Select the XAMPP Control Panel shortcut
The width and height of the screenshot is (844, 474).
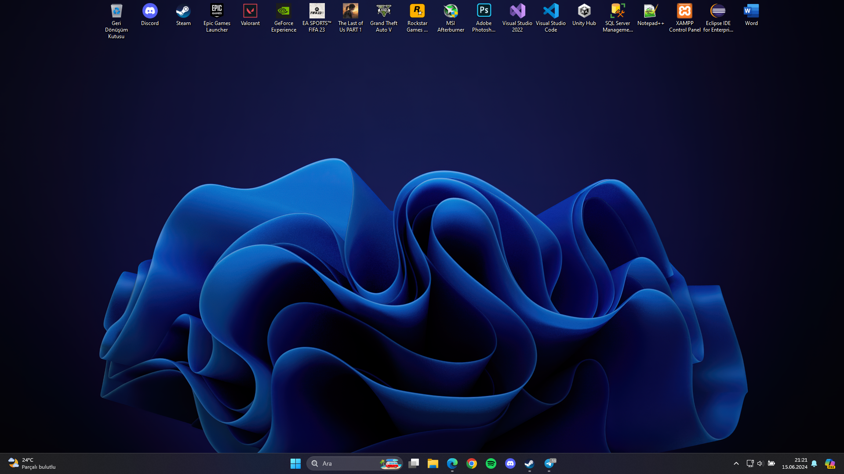684,18
